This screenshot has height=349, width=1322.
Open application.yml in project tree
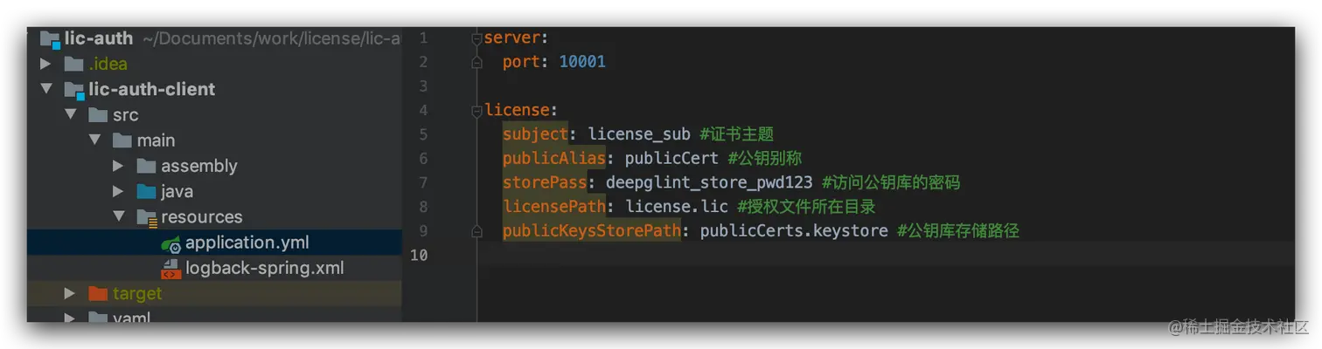pos(247,243)
